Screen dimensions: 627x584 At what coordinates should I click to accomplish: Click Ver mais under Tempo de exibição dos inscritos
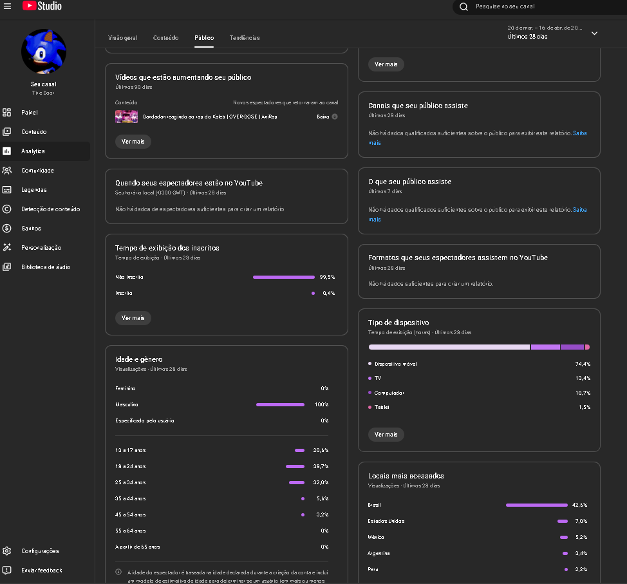133,318
